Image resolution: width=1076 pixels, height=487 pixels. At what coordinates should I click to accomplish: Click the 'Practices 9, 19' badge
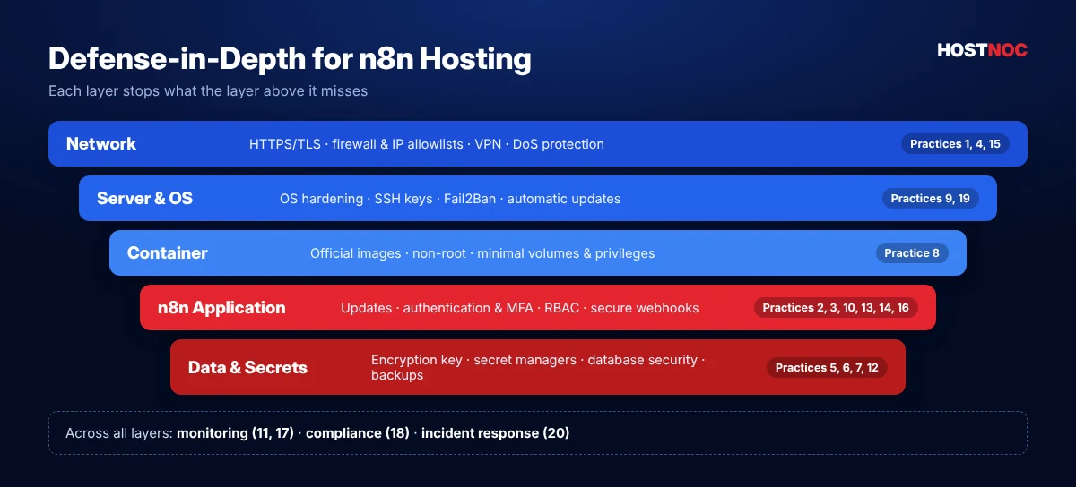[x=930, y=198]
